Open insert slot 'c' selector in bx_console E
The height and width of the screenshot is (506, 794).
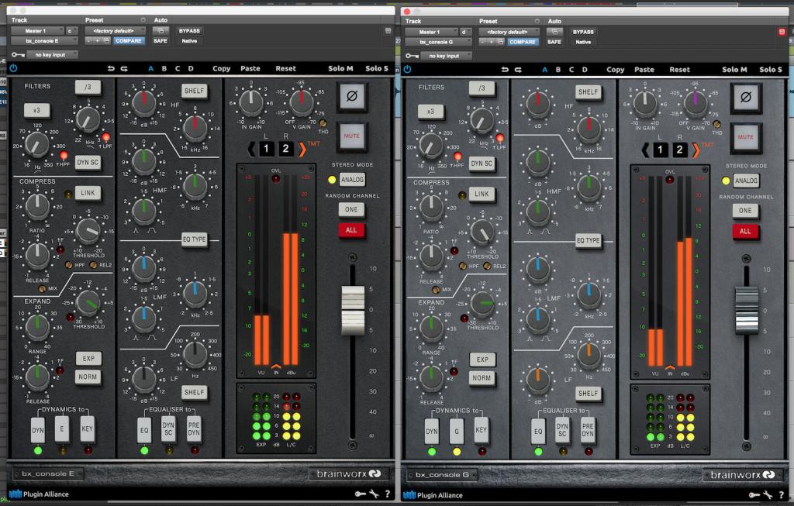click(x=71, y=31)
